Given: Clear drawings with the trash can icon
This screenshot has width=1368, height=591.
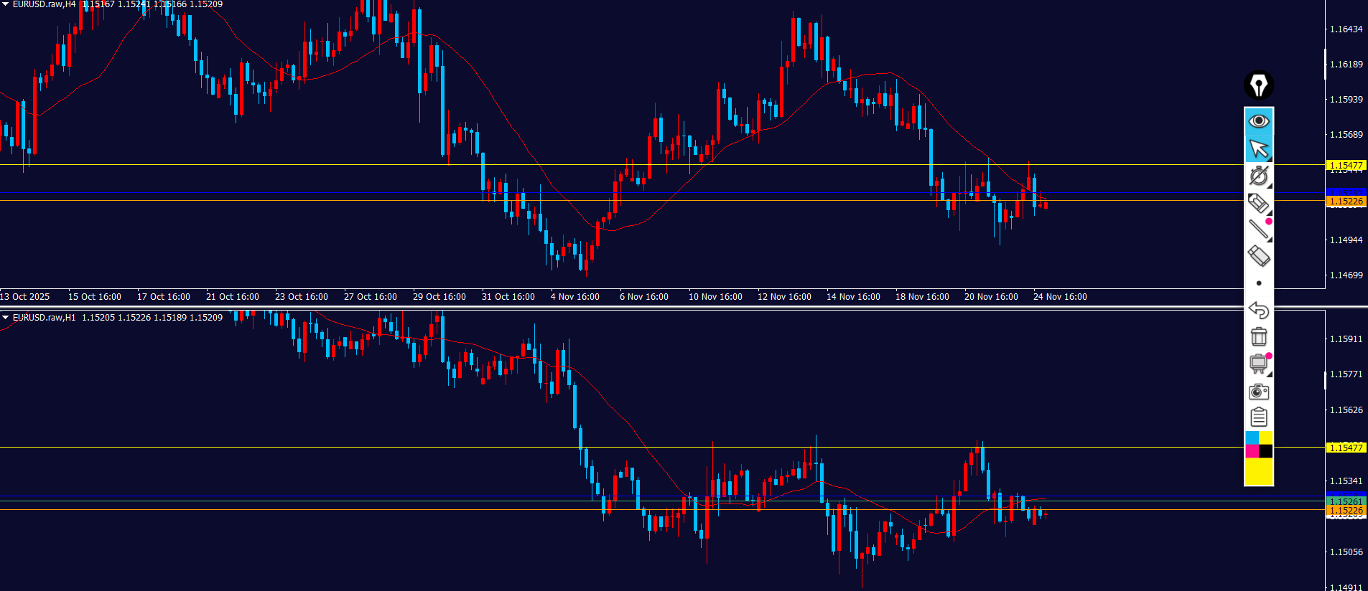Looking at the screenshot, I should 1258,336.
